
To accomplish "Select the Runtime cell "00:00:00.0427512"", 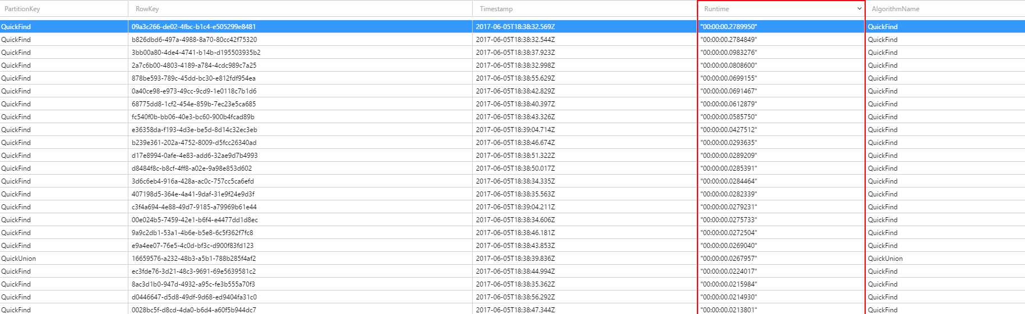I will click(x=728, y=130).
